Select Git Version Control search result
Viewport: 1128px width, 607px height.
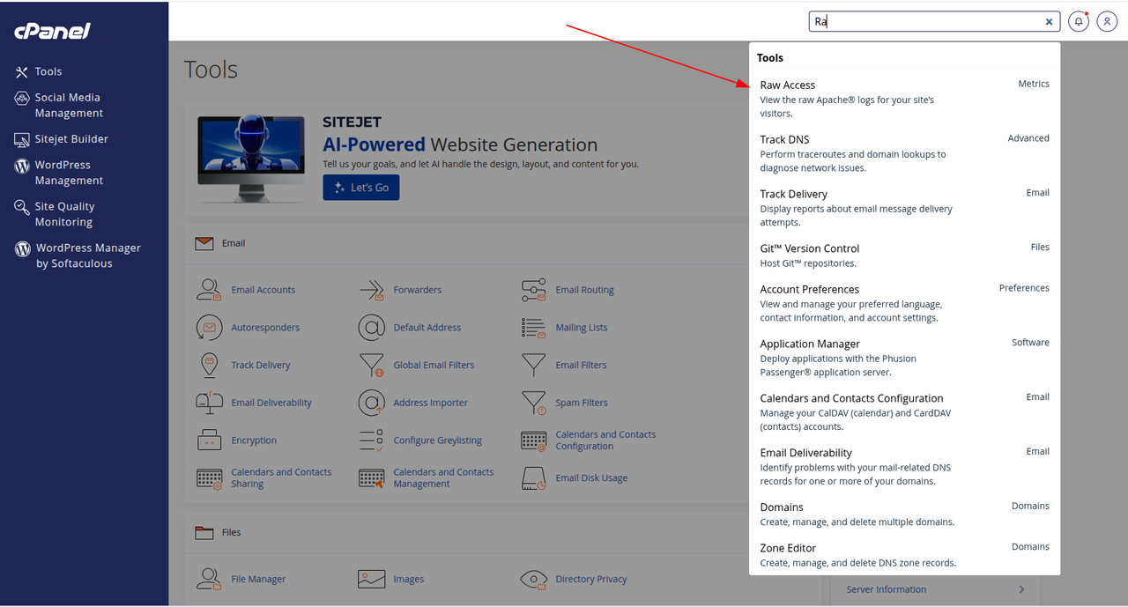905,255
